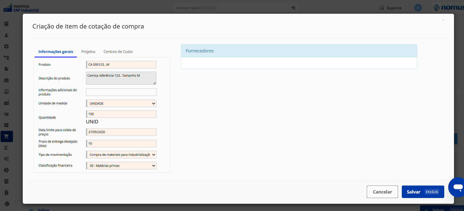The width and height of the screenshot is (464, 211).
Task: Click the Quantidade input field
Action: (x=121, y=114)
